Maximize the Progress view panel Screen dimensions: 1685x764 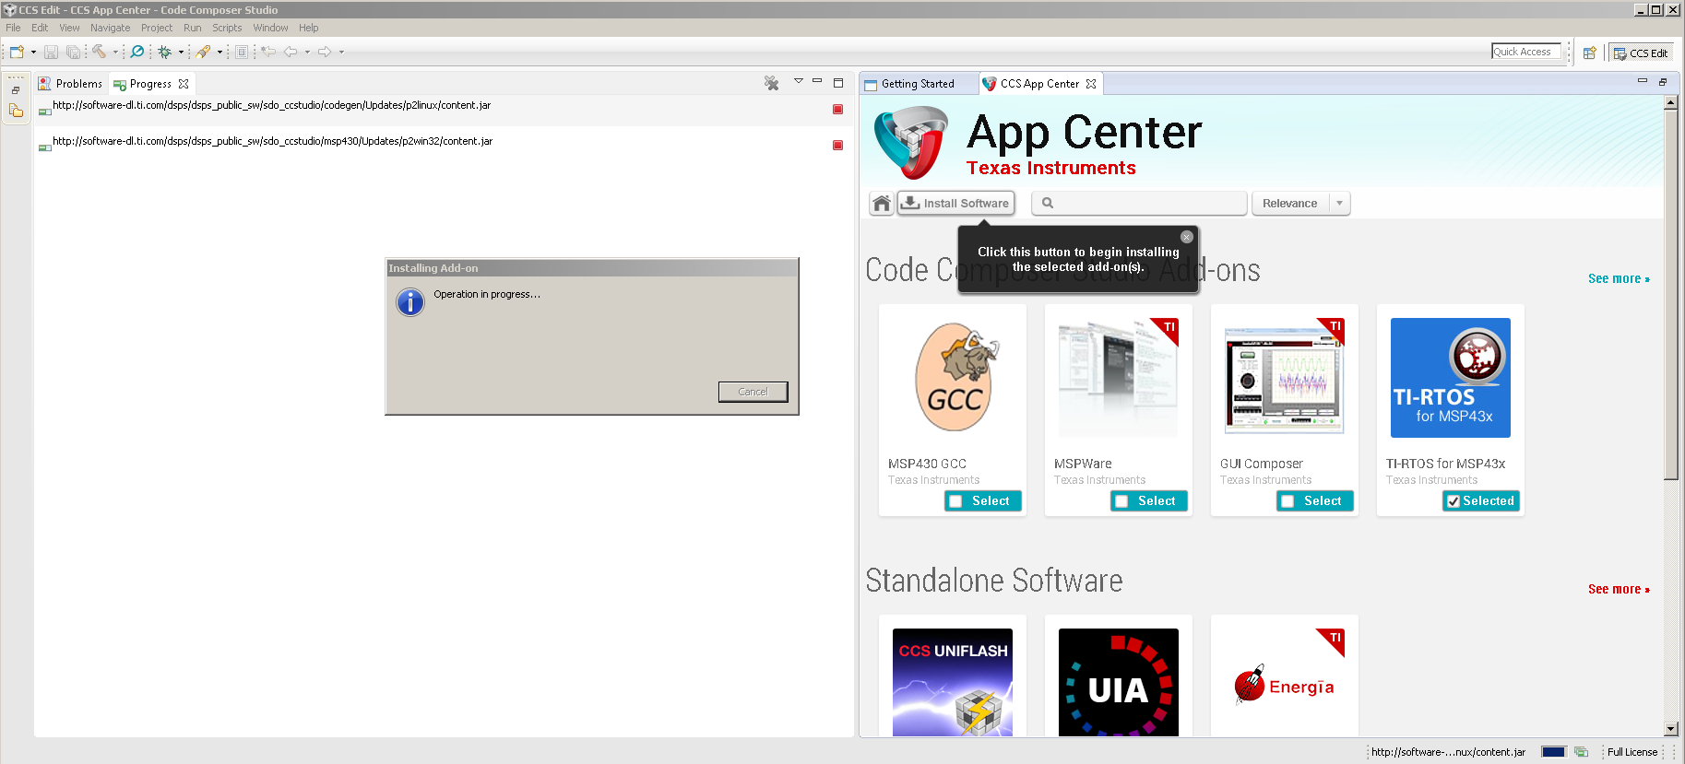[x=838, y=83]
